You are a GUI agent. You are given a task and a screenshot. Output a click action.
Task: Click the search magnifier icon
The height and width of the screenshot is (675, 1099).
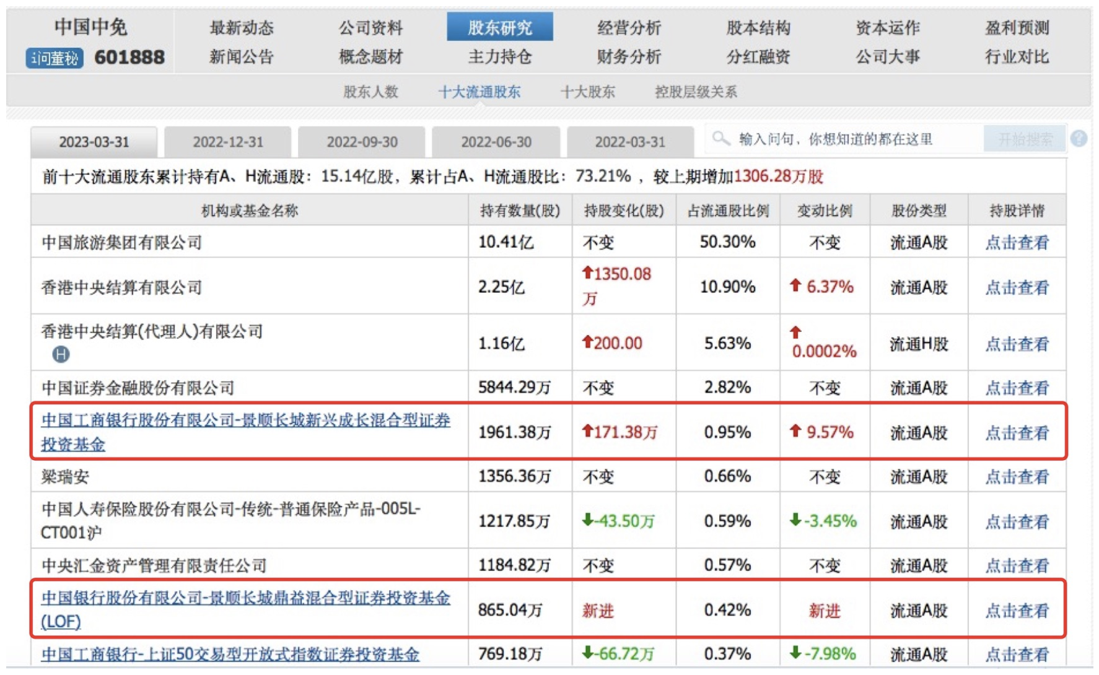point(720,139)
